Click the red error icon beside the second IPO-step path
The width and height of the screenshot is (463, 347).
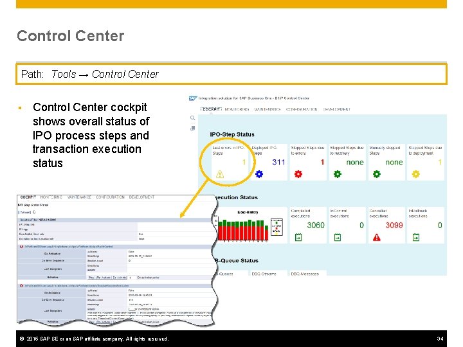pyautogui.click(x=22, y=285)
